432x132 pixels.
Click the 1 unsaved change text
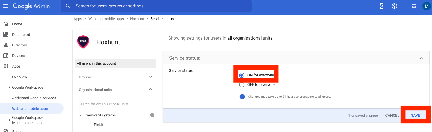click(363, 115)
